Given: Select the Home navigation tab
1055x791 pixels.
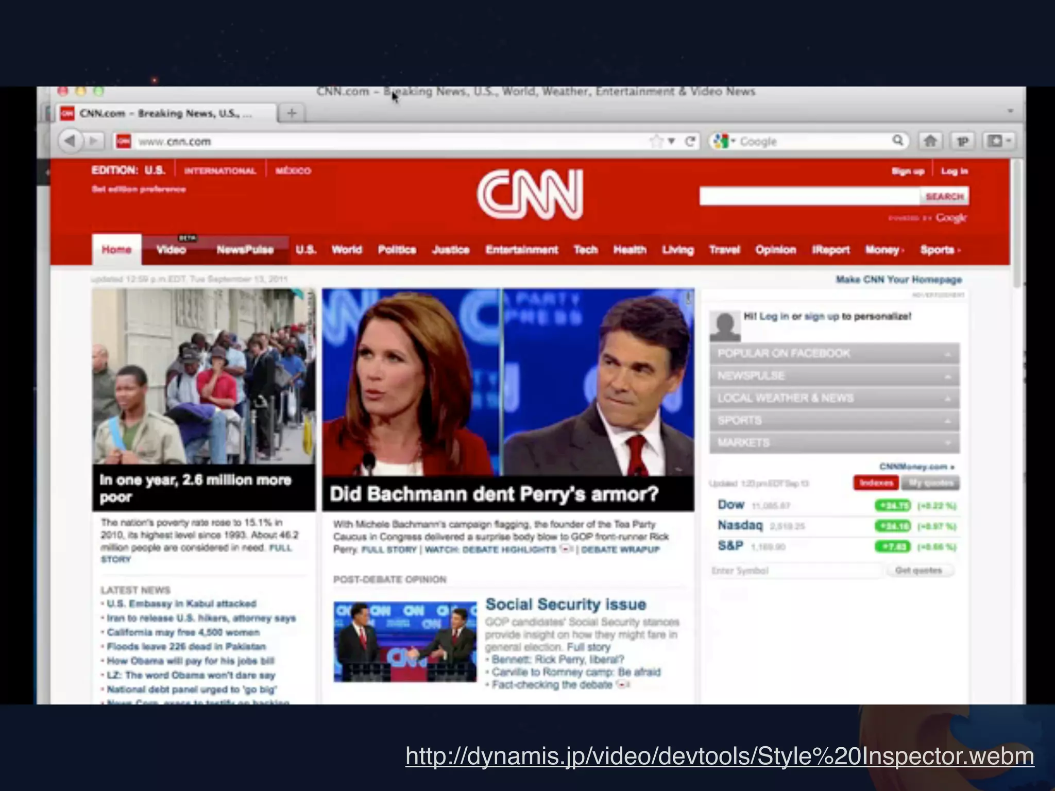Looking at the screenshot, I should (116, 250).
